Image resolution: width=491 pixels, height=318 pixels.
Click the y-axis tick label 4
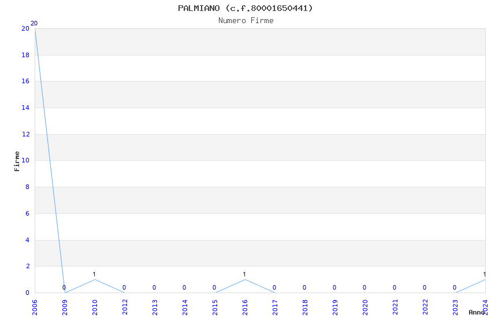click(28, 240)
